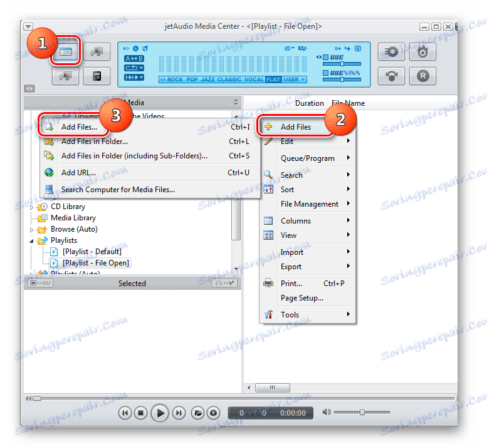Select the JAZZ equalizer preset
487x447 pixels.
207,80
